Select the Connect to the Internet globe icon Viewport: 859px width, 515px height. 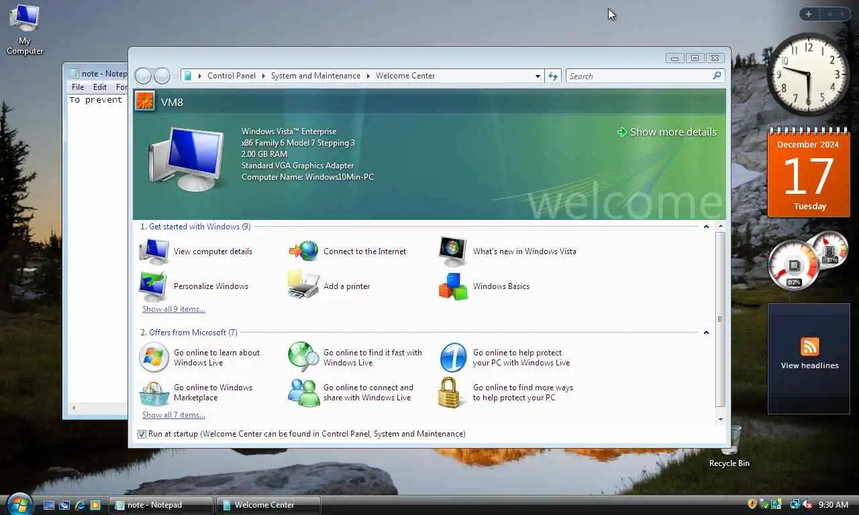pos(303,251)
